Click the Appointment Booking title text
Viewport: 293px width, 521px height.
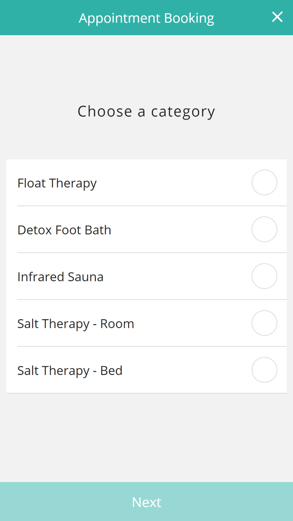pyautogui.click(x=146, y=18)
